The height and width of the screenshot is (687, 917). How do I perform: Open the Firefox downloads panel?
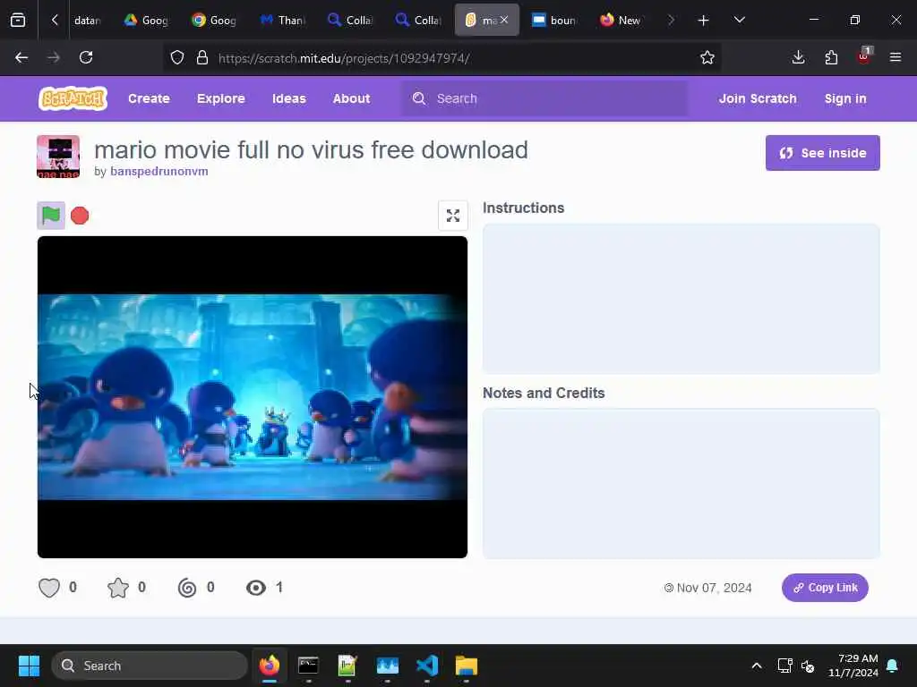coord(798,57)
